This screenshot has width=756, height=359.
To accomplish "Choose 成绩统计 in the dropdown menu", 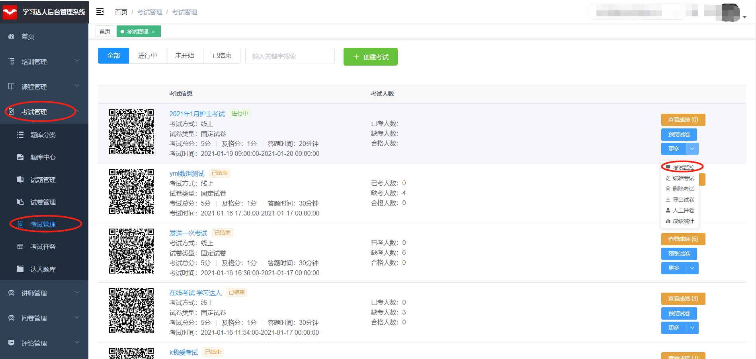I will (683, 221).
